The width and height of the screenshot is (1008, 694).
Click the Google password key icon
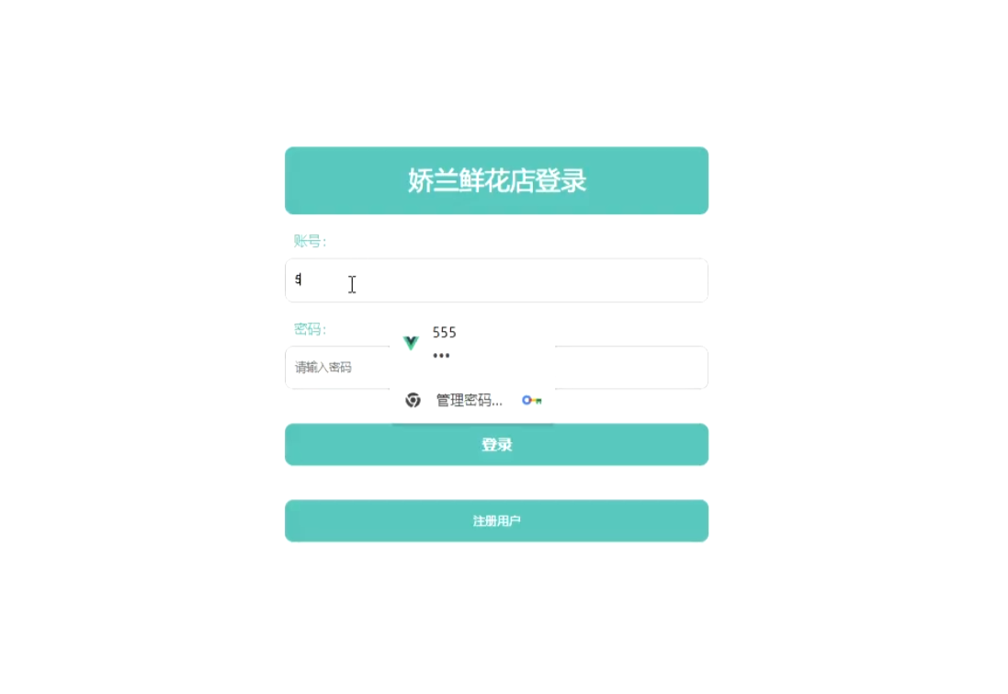coord(532,400)
